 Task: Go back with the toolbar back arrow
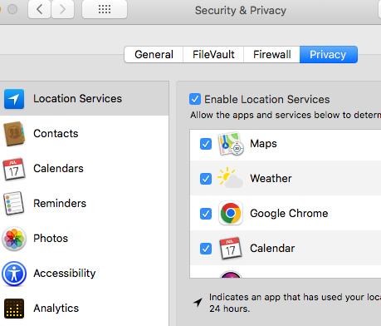coord(39,9)
